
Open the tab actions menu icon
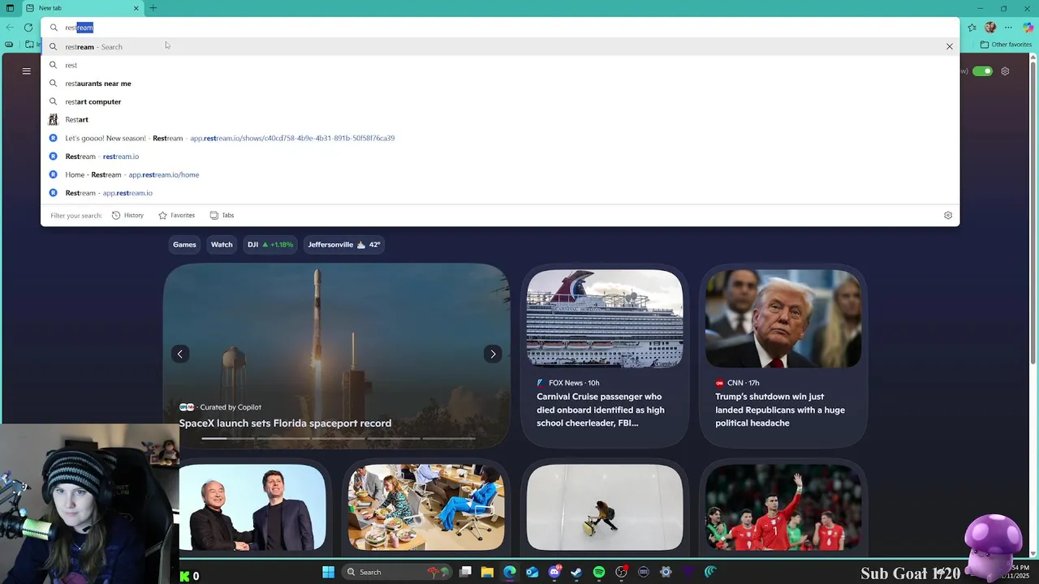click(x=10, y=8)
